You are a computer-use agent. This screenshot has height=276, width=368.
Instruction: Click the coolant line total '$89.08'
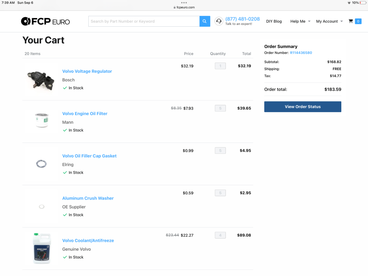[x=244, y=235]
